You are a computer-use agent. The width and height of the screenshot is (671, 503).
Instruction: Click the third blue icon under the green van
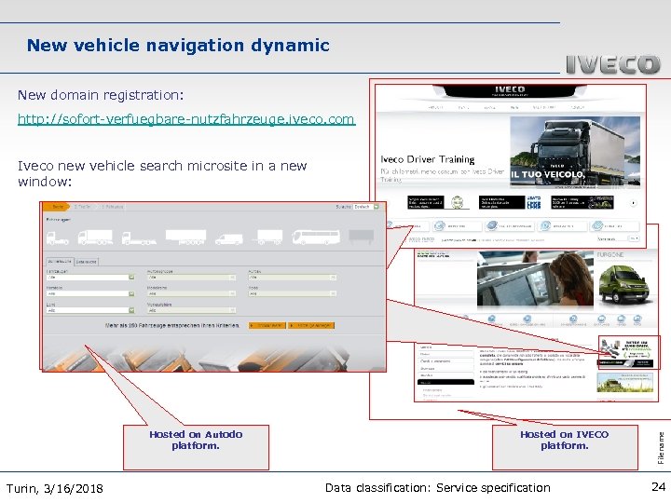(621, 319)
